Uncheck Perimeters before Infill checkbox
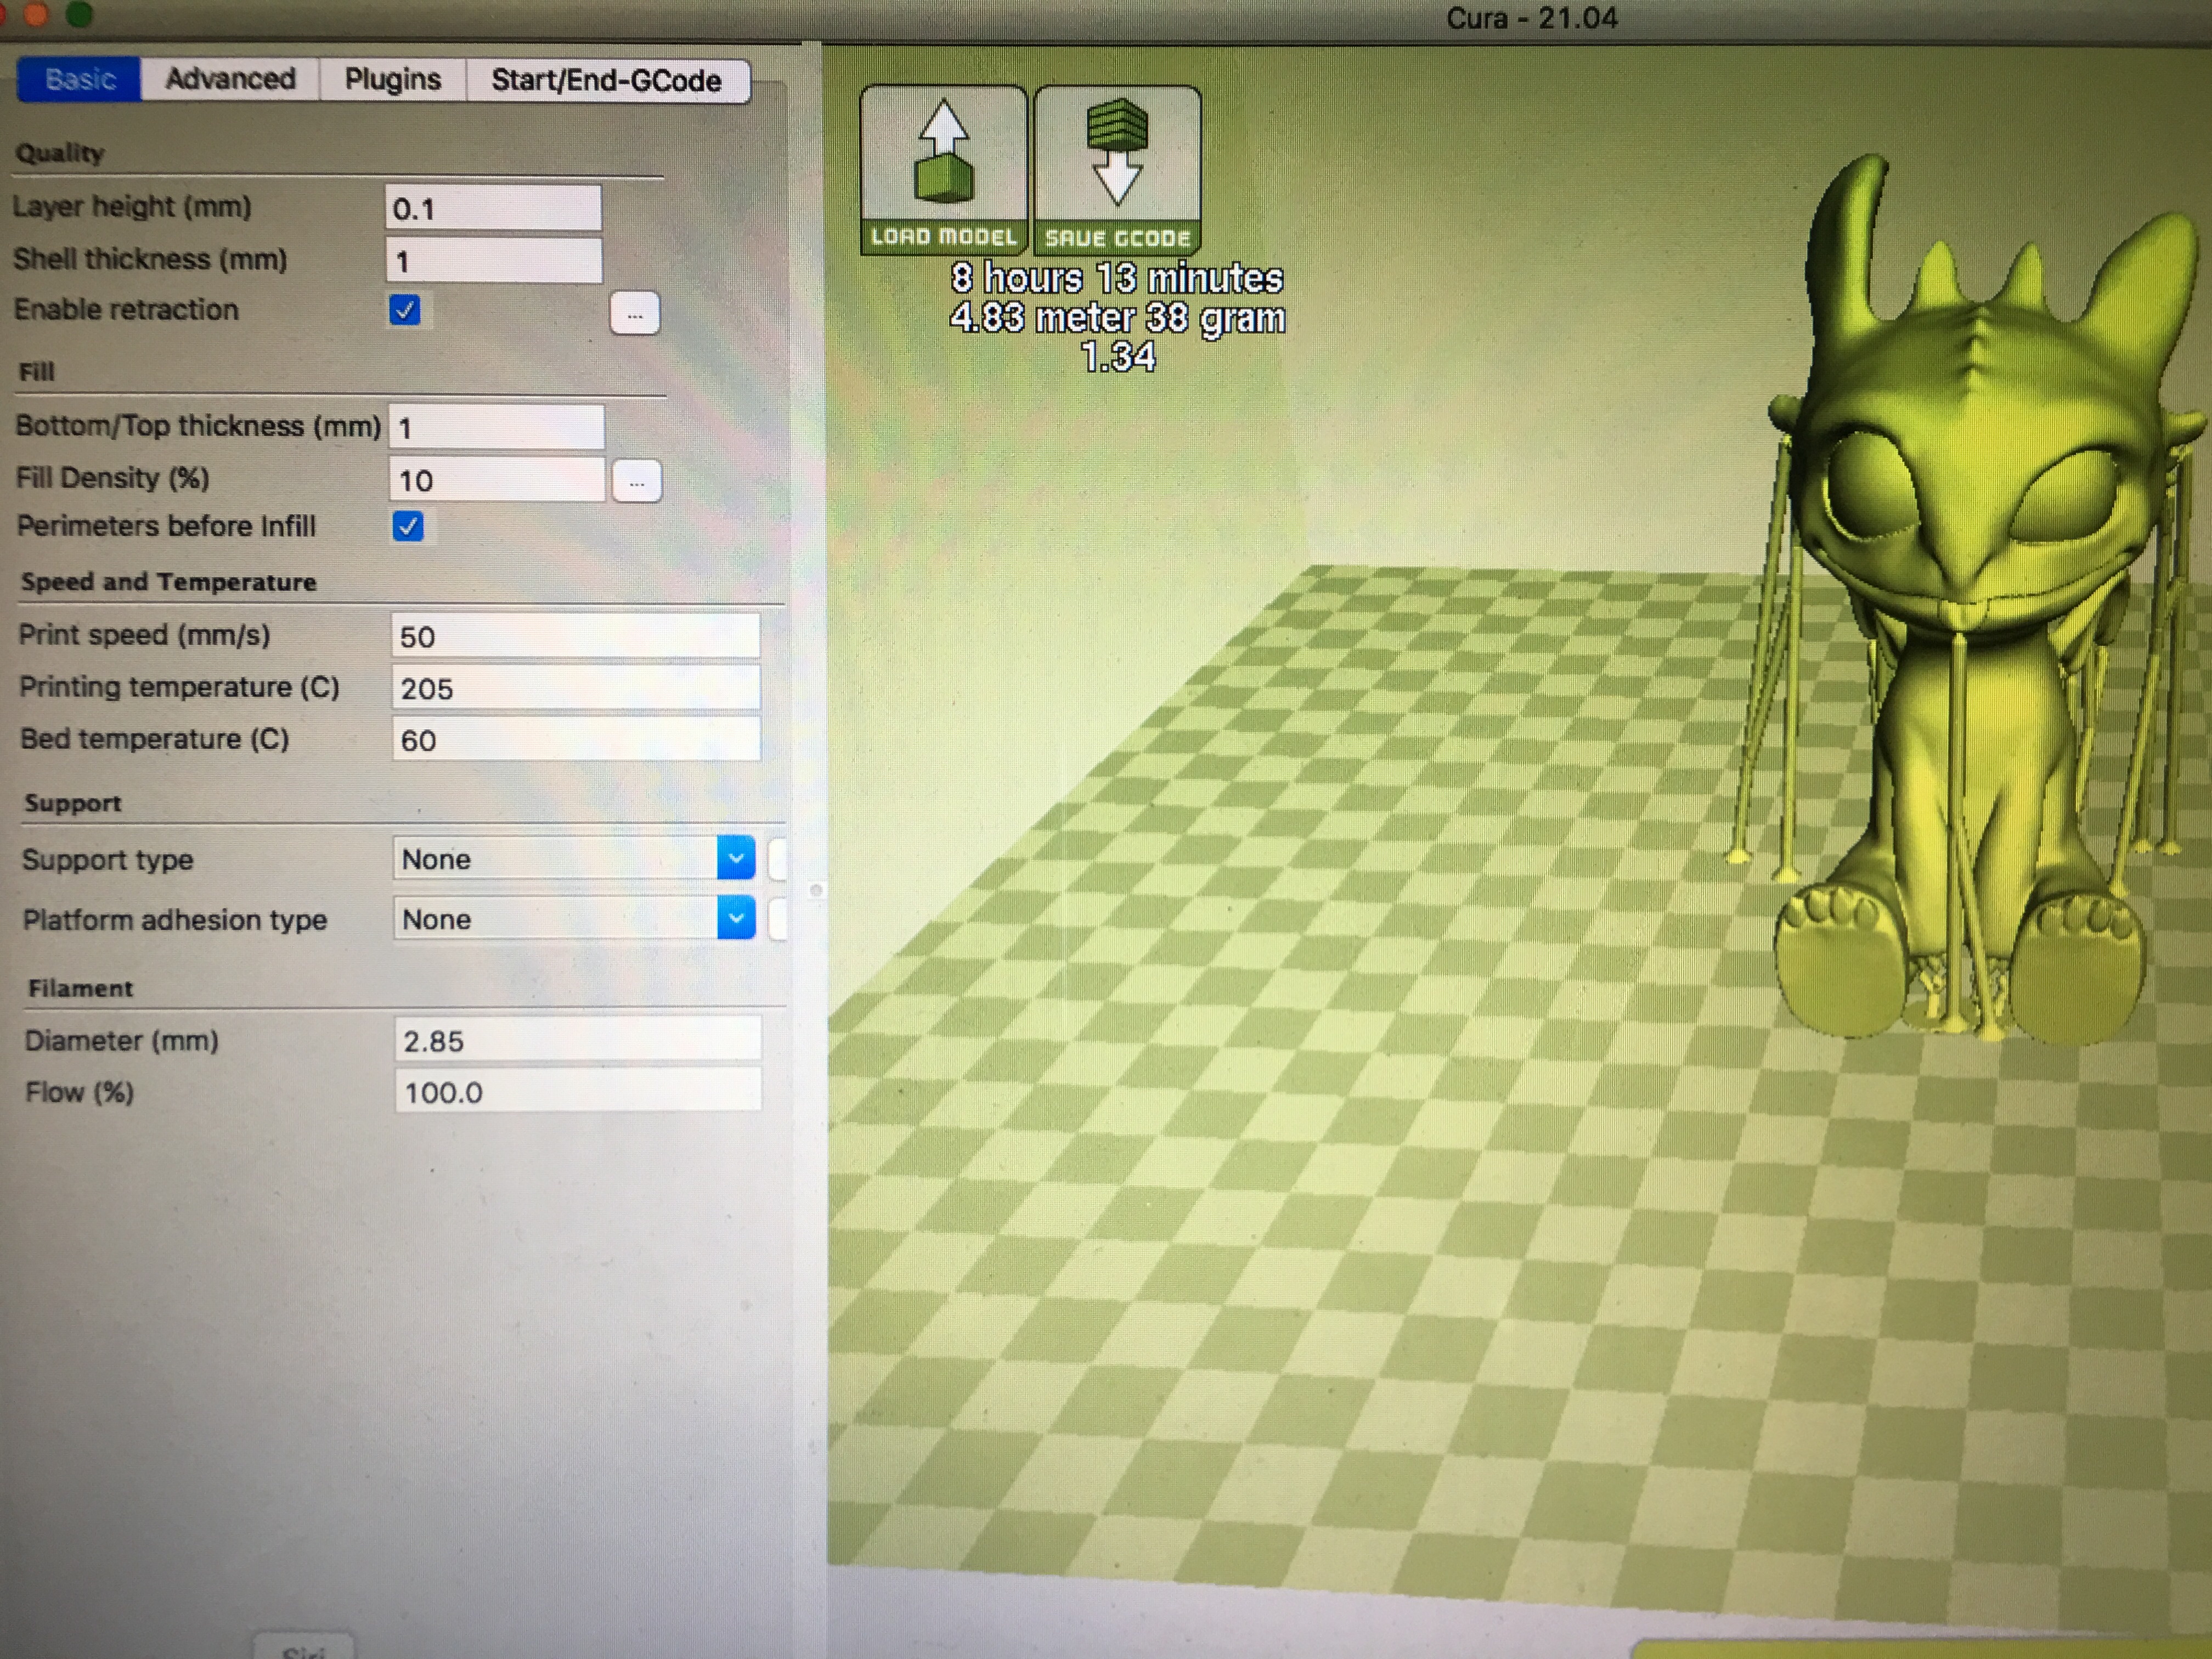Image resolution: width=2212 pixels, height=1659 pixels. pyautogui.click(x=408, y=526)
